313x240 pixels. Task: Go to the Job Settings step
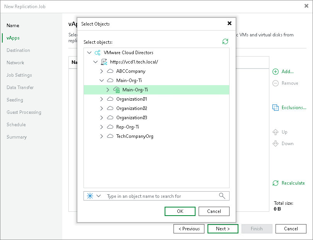19,75
